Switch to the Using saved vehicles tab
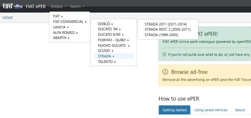Viewport: 251px width, 118px height. pyautogui.click(x=211, y=110)
